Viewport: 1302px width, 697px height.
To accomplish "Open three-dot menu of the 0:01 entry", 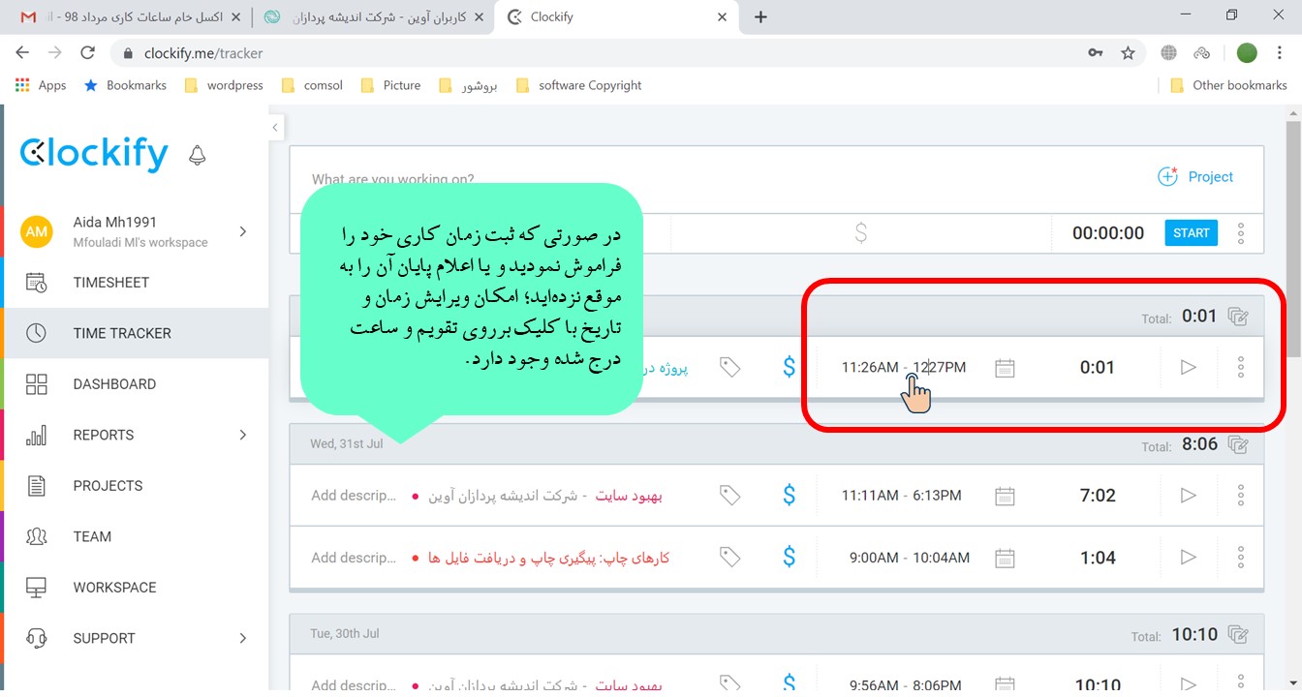I will [x=1241, y=368].
